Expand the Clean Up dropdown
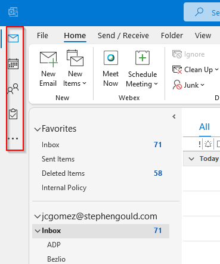Viewport: 220px width, 264px height. [196, 70]
